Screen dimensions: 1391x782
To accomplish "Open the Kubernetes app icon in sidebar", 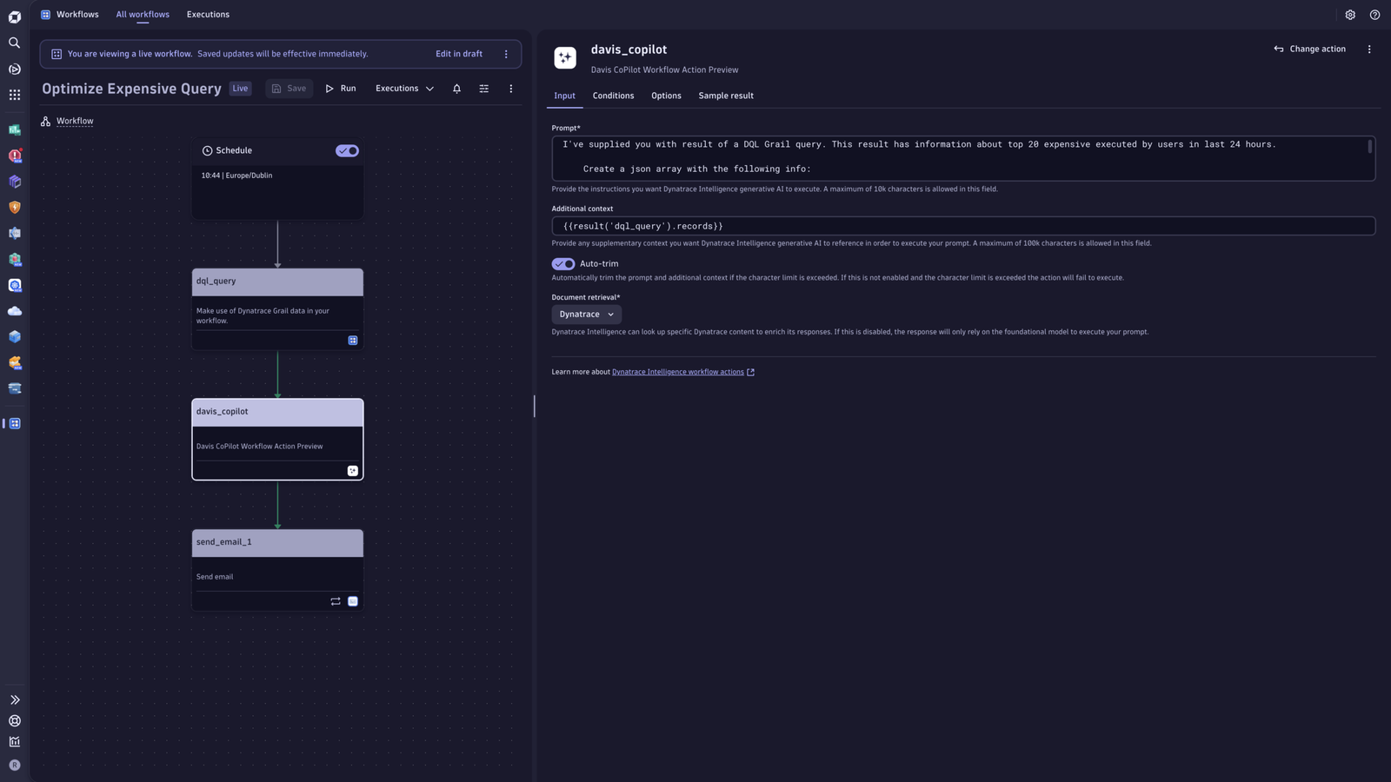I will click(15, 285).
